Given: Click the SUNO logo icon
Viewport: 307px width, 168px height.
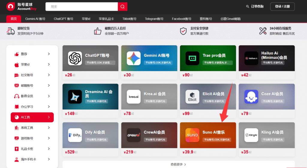Looking at the screenshot, I should click(x=192, y=135).
